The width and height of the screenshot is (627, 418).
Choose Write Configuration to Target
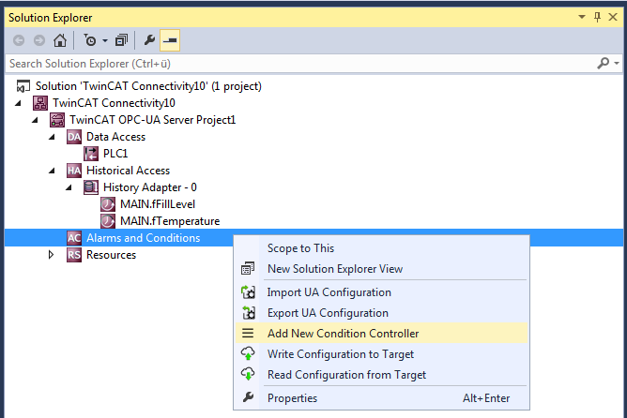click(381, 354)
